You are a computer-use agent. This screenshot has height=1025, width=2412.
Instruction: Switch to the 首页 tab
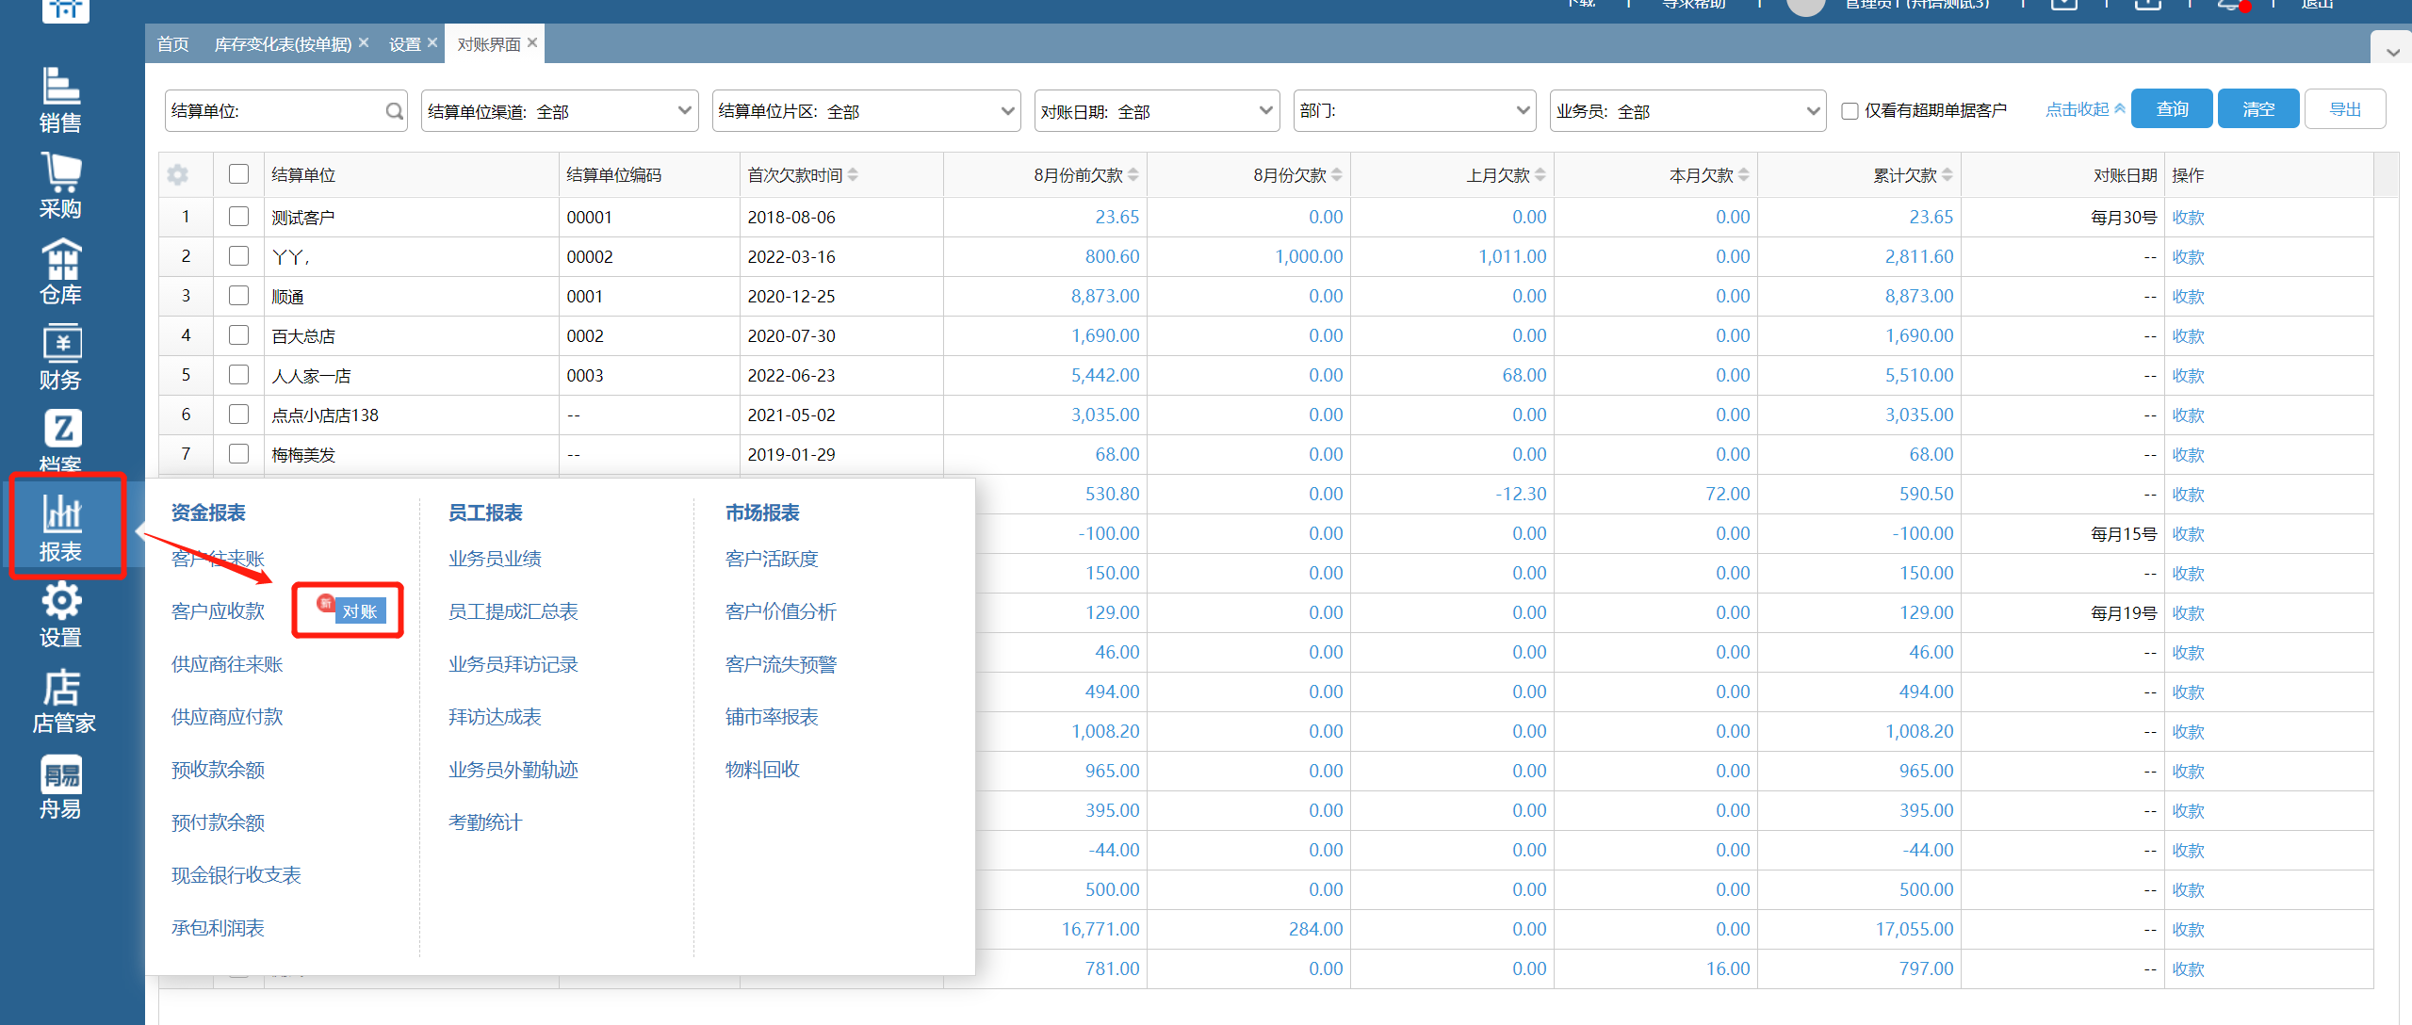(172, 44)
